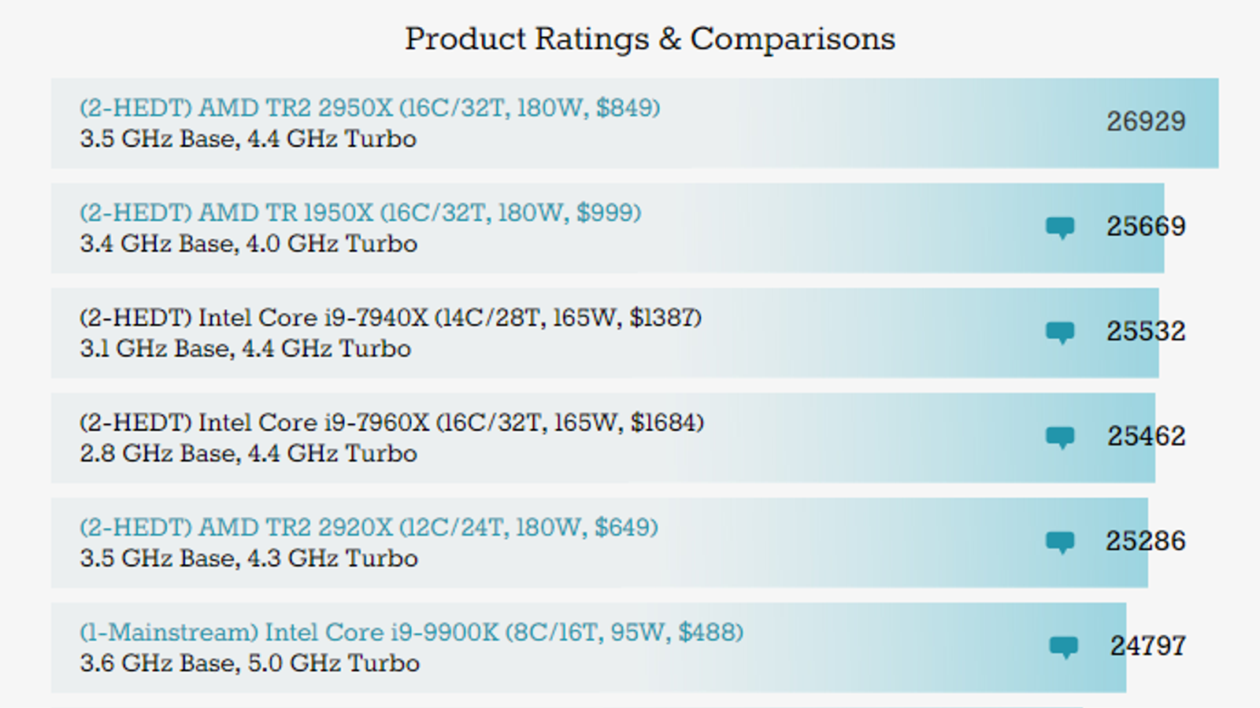The image size is (1260, 708).
Task: Click "3.5 GHz Base, 4.4 GHz Turbo" text
Action: click(248, 139)
